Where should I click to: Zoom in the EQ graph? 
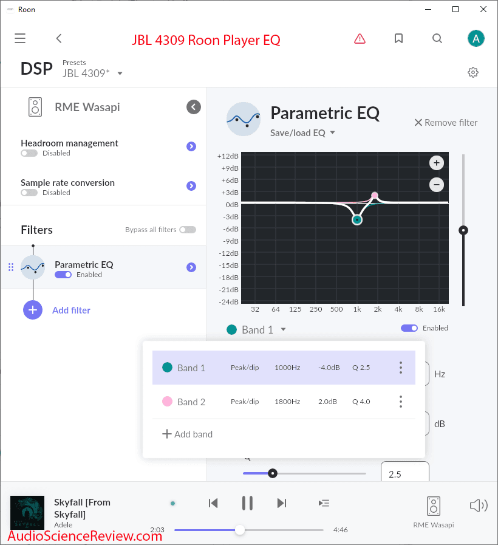(437, 163)
